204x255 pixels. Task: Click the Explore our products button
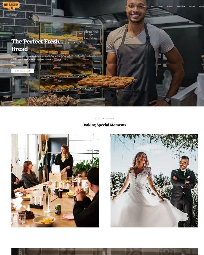(x=23, y=71)
